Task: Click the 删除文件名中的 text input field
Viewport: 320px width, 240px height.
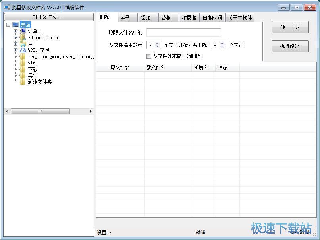Action: click(183, 32)
